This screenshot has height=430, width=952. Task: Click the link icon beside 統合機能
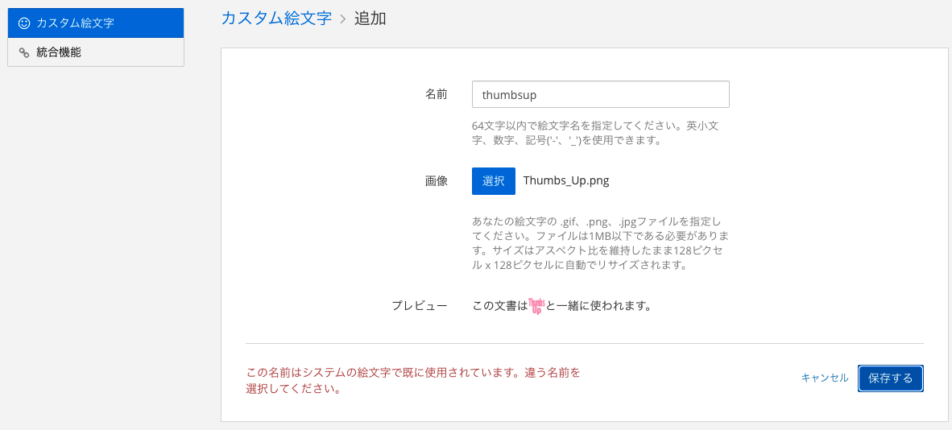[24, 53]
